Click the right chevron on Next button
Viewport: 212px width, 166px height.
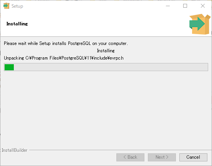coord(167,157)
